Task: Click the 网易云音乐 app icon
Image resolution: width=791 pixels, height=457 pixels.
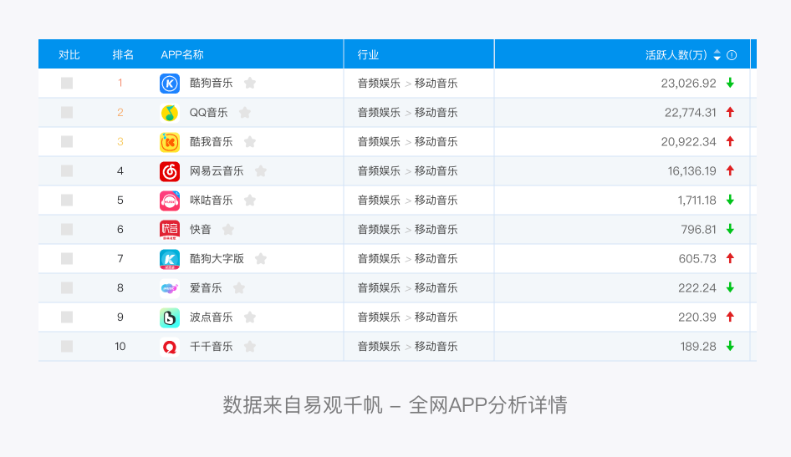Action: pos(170,171)
